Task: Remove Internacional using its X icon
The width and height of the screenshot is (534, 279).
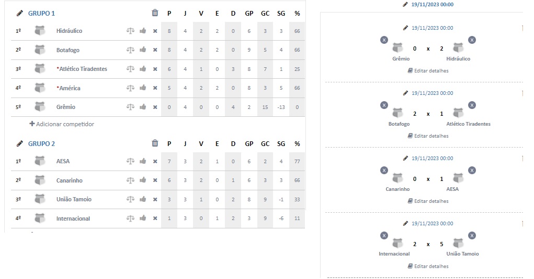Action: [x=155, y=219]
